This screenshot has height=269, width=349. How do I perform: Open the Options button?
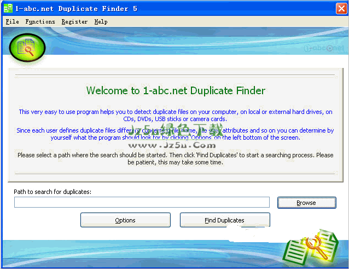tap(125, 220)
